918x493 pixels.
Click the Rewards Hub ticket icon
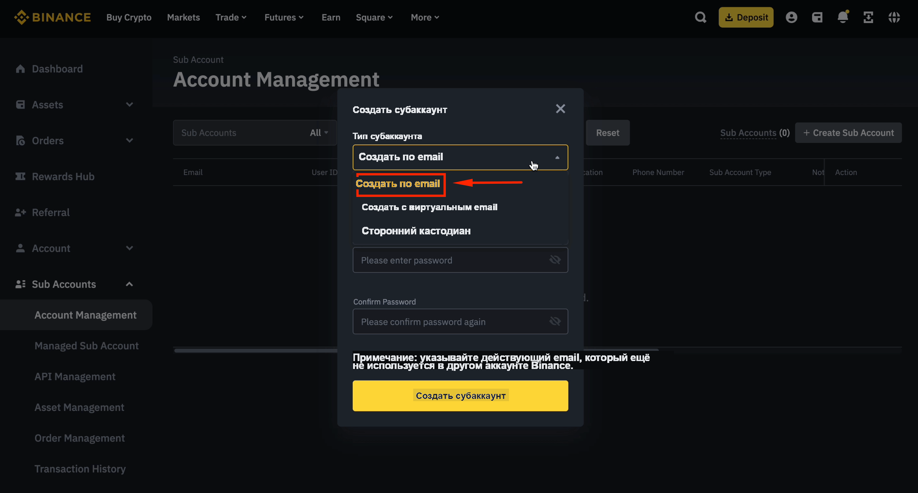[x=20, y=177]
